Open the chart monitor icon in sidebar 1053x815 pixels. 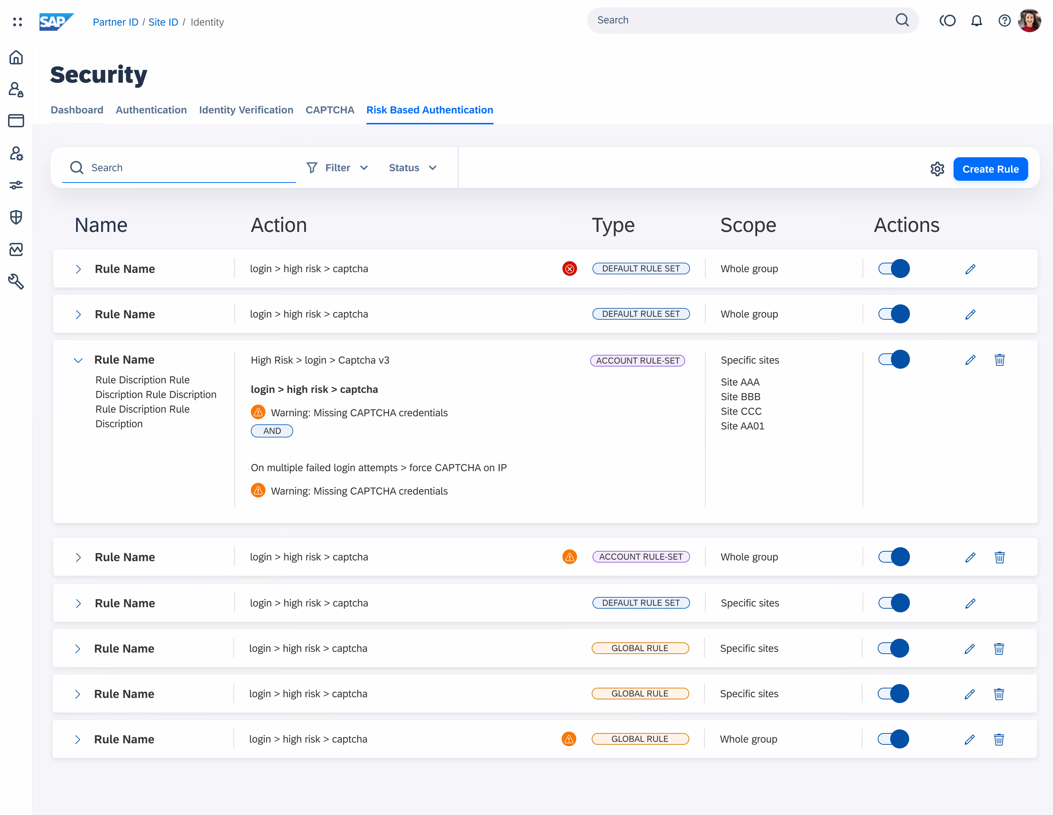point(16,249)
